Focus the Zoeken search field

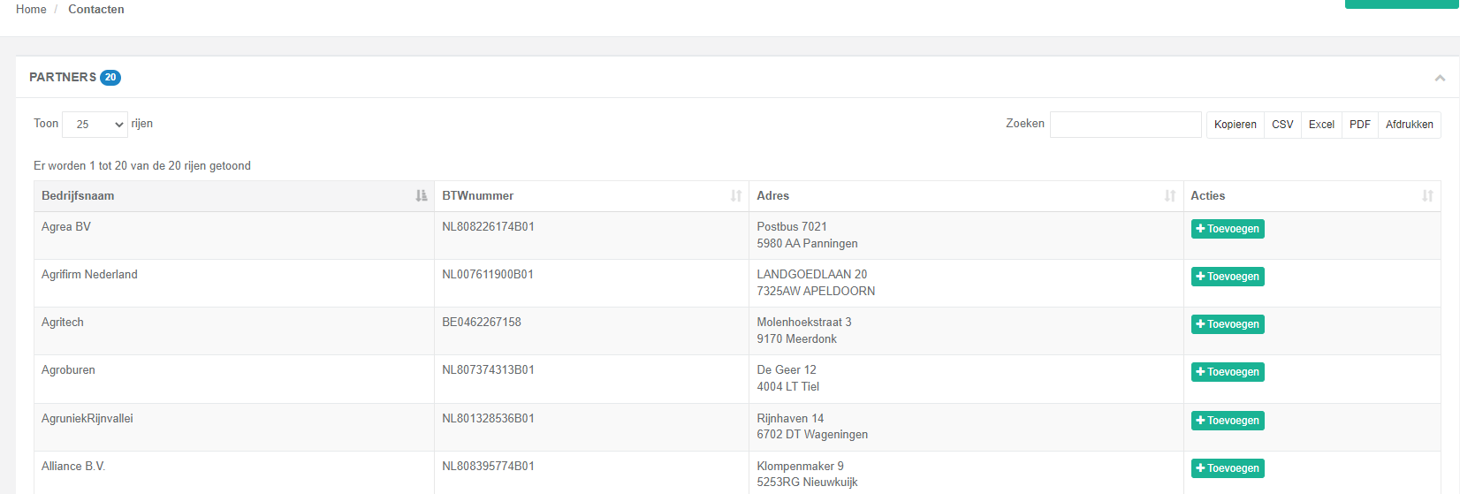(x=1125, y=125)
